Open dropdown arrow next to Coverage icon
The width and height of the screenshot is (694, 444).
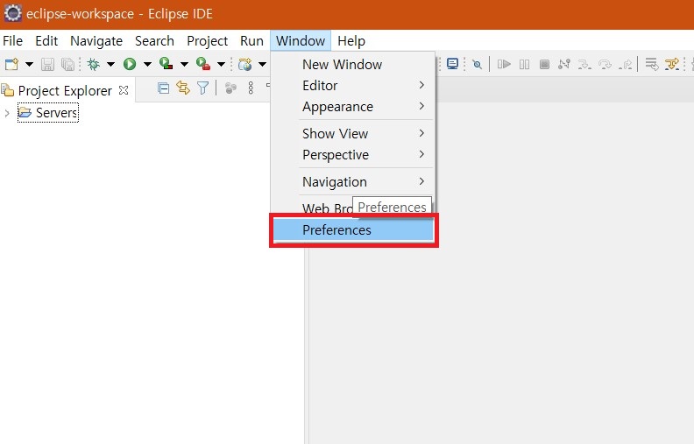coord(184,64)
